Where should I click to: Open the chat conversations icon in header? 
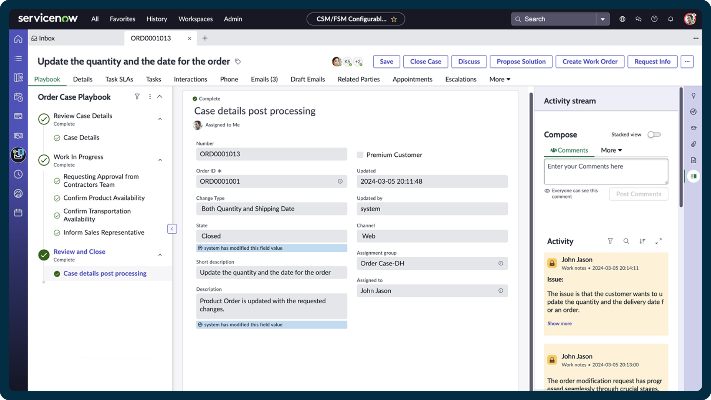(638, 19)
